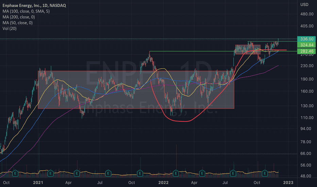Image resolution: width=317 pixels, height=187 pixels.
Task: Click the 130.00 price axis label
Action: pos(307,106)
